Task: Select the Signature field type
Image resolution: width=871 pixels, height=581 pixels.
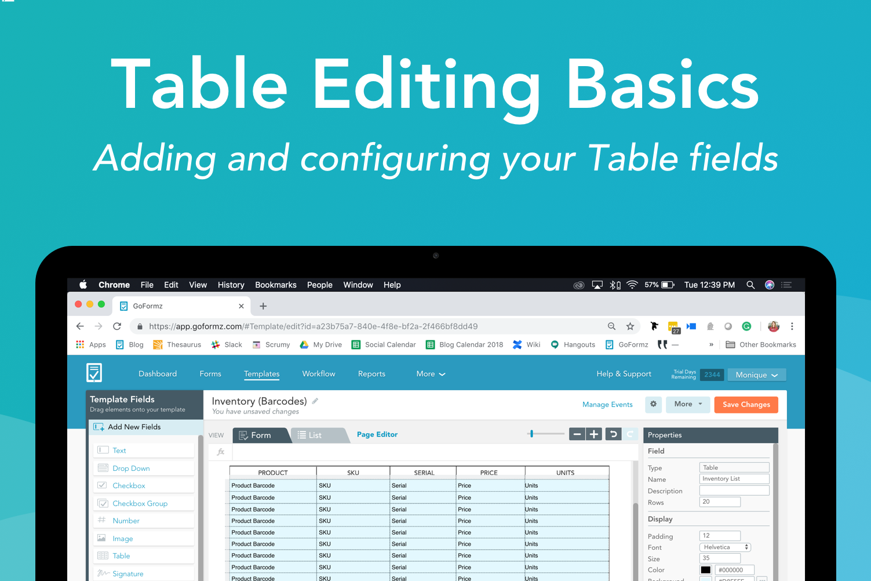Action: pos(144,573)
